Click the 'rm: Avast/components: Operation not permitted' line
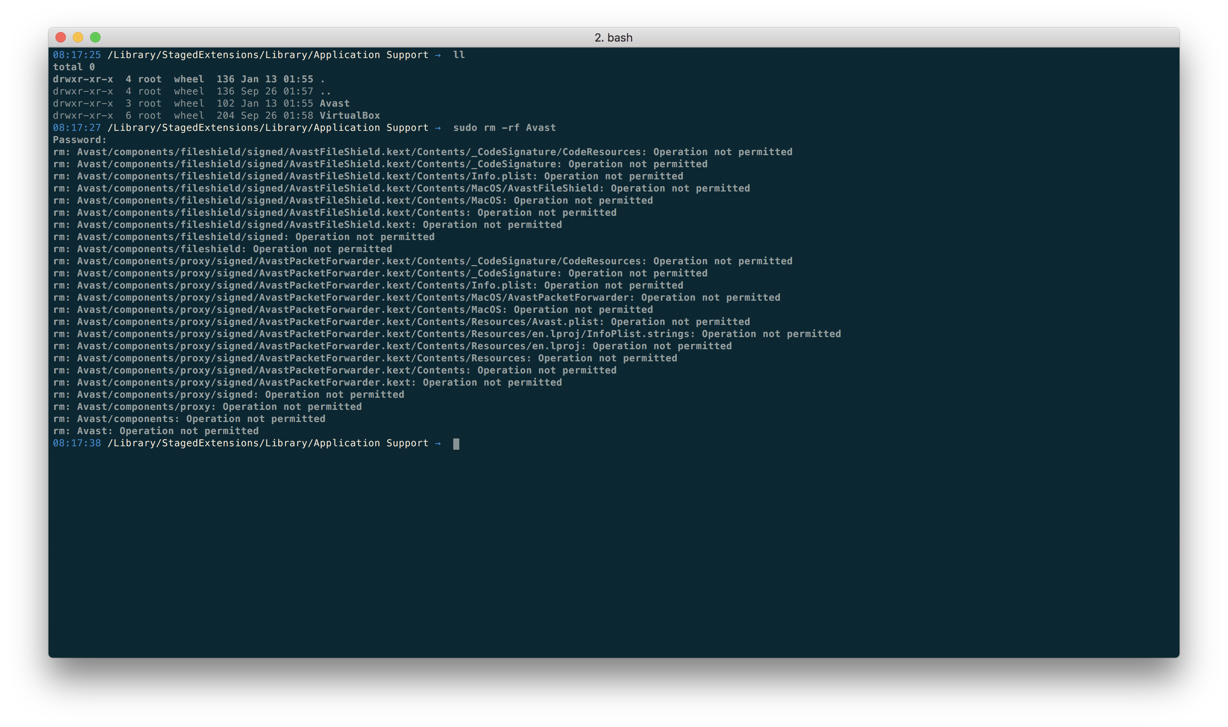The height and width of the screenshot is (727, 1228). 189,419
